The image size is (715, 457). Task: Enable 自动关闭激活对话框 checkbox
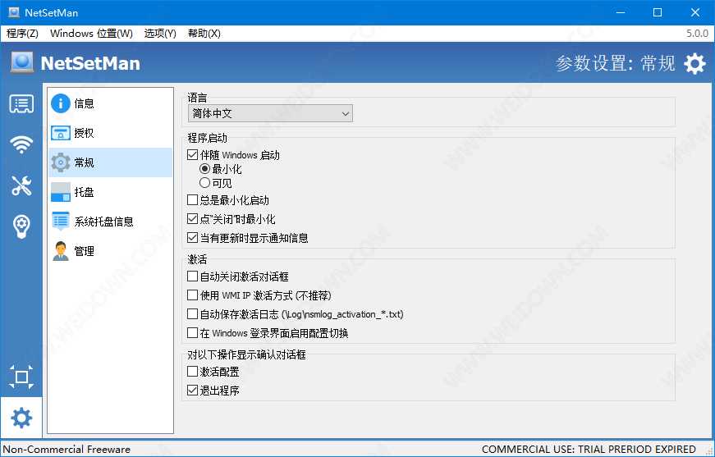tap(192, 276)
